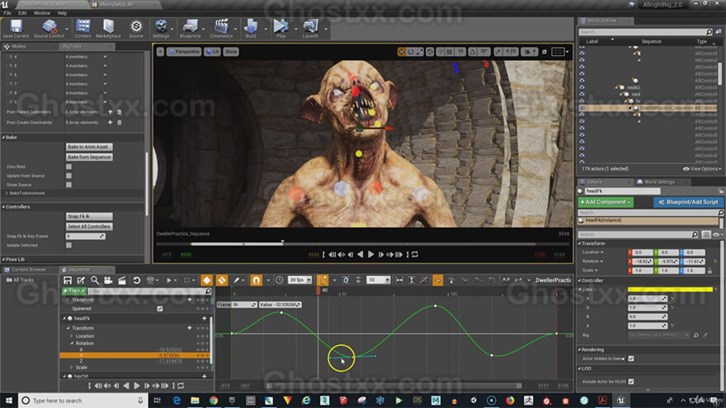
Task: Open the 30 fps frame rate dropdown
Action: pyautogui.click(x=300, y=280)
